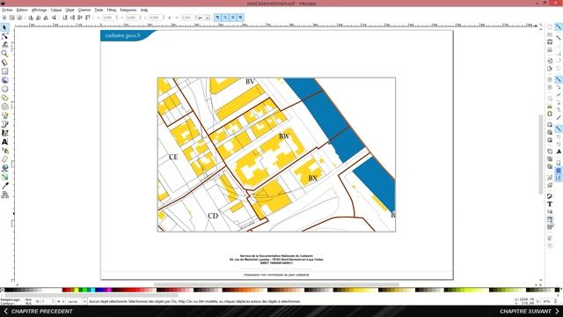Open the Filtres menu
The image size is (563, 317).
point(112,10)
